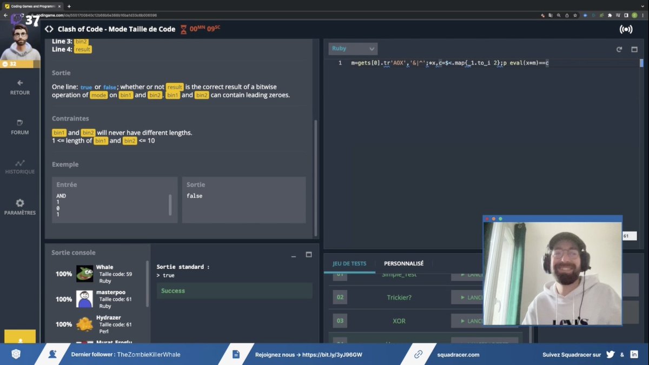Reset the code with the refresh icon
The image size is (649, 365).
tap(619, 49)
